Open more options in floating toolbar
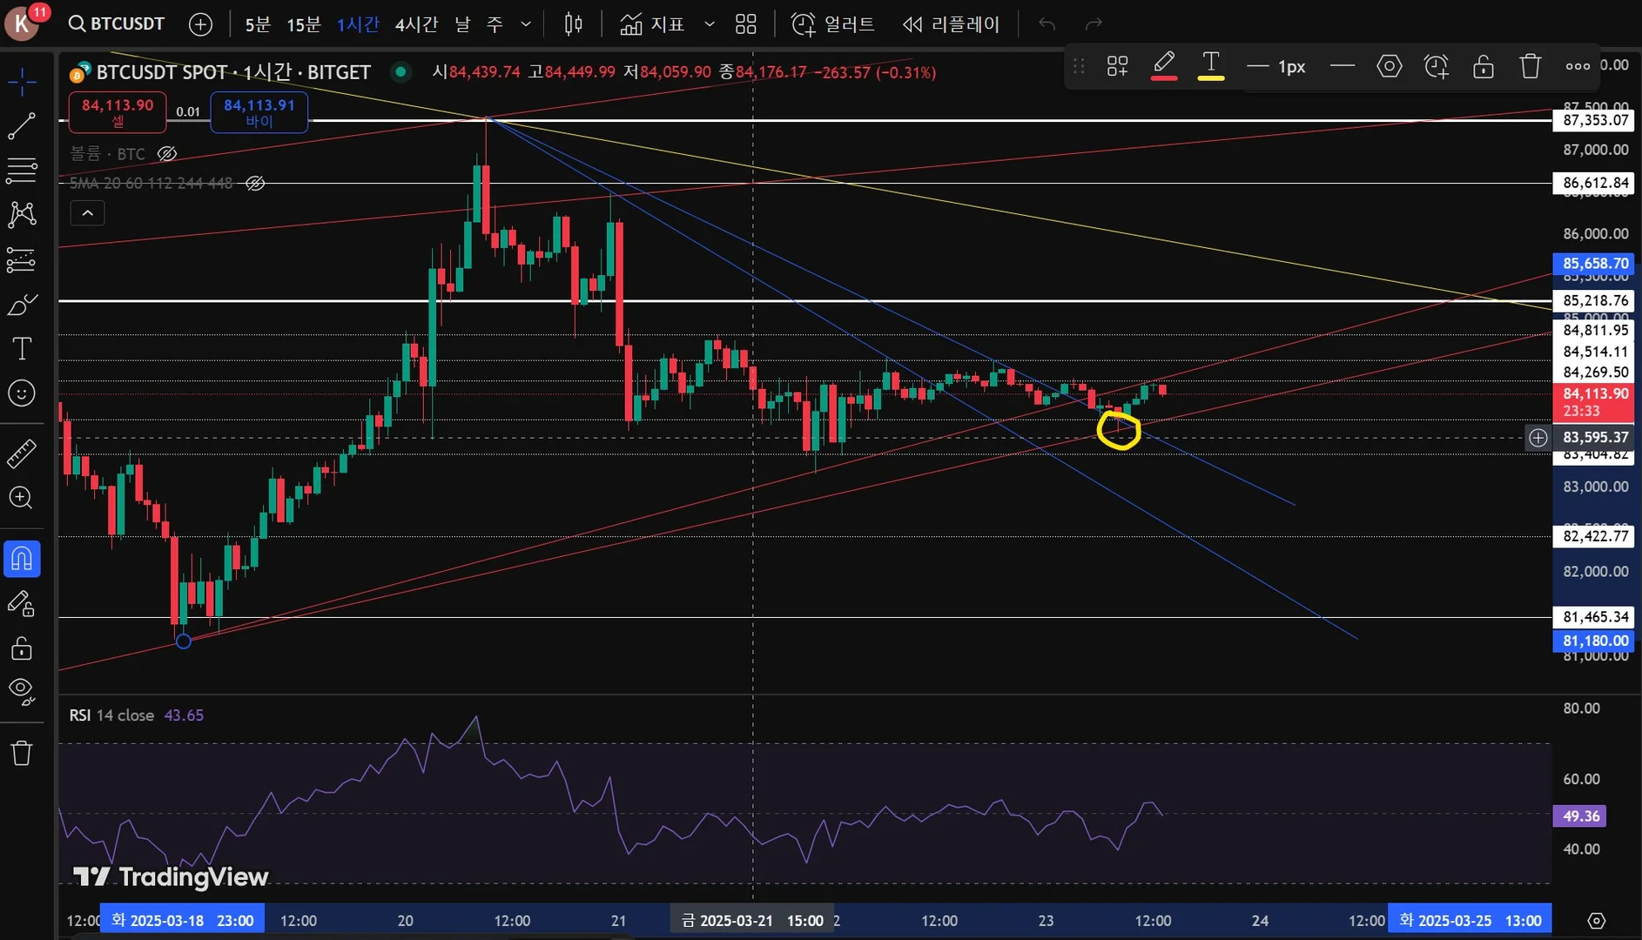 click(1578, 66)
